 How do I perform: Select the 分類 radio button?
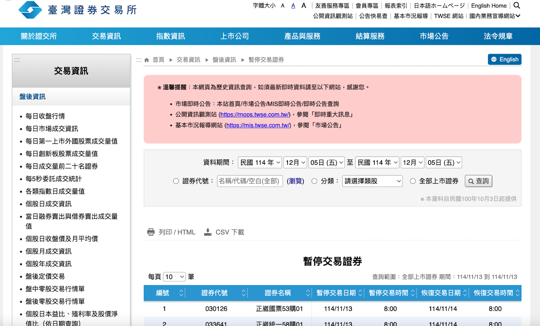314,181
